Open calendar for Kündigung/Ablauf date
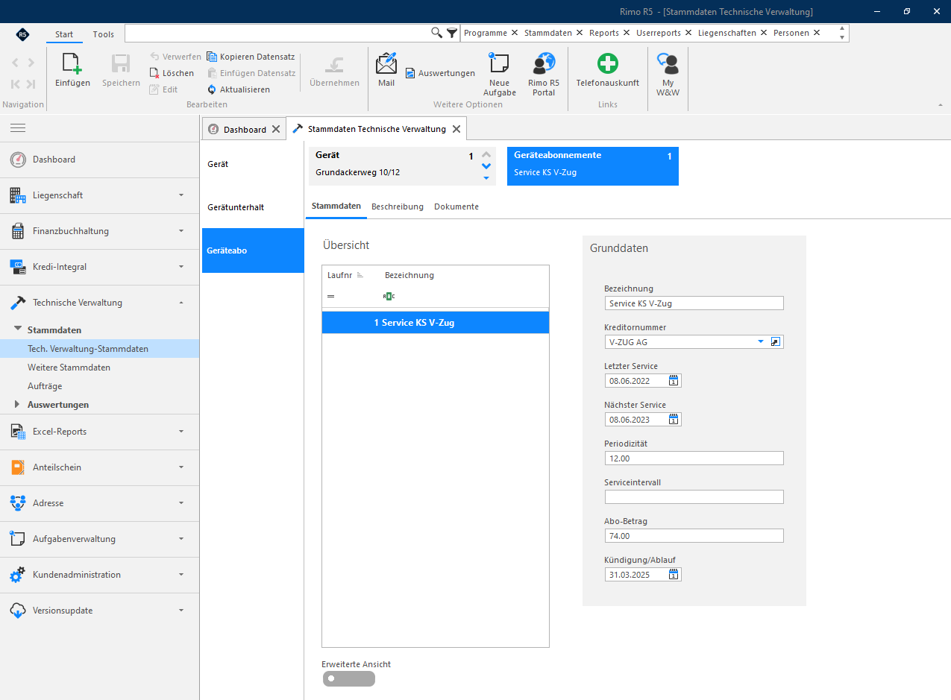 click(674, 574)
